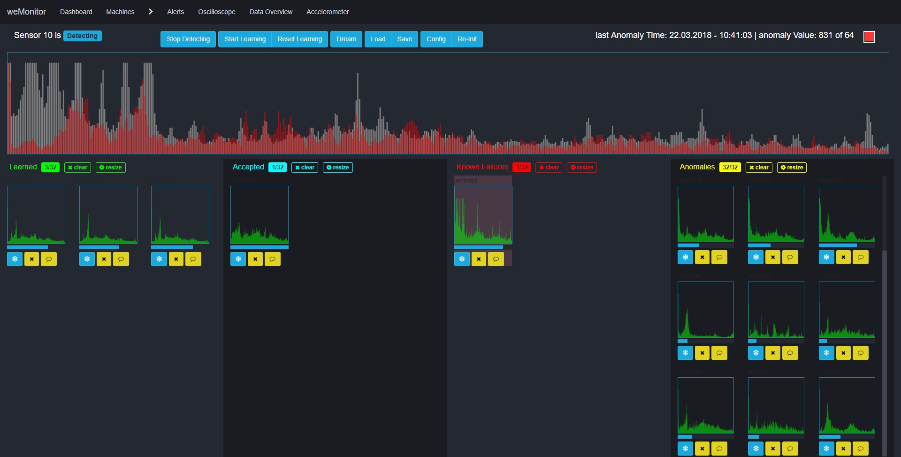901x457 pixels.
Task: Select the frozen pattern thumbnail in Known Failures
Action: (483, 215)
